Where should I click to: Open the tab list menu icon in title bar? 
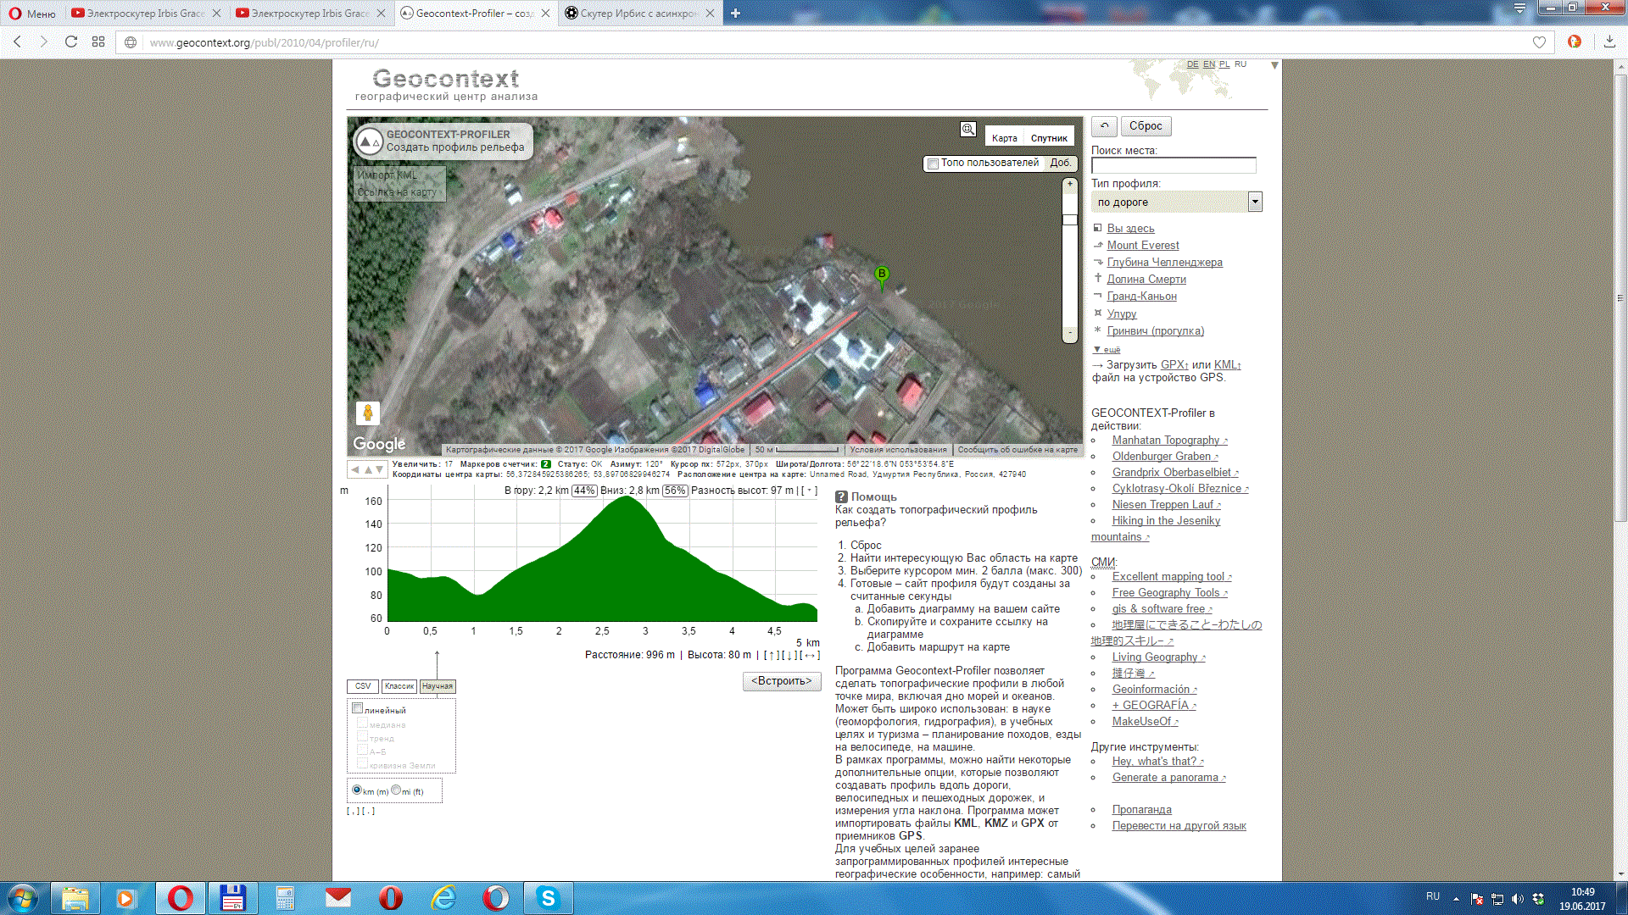[x=1519, y=8]
